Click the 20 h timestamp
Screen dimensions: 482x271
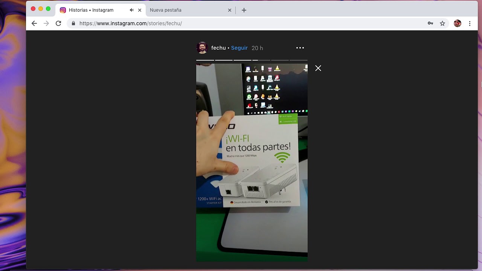[x=257, y=48]
